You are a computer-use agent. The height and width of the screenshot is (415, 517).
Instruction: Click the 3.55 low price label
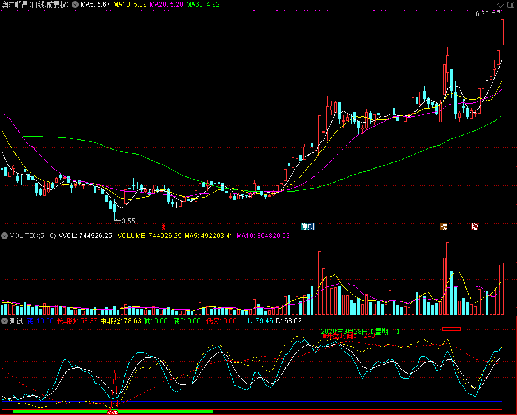pos(128,221)
